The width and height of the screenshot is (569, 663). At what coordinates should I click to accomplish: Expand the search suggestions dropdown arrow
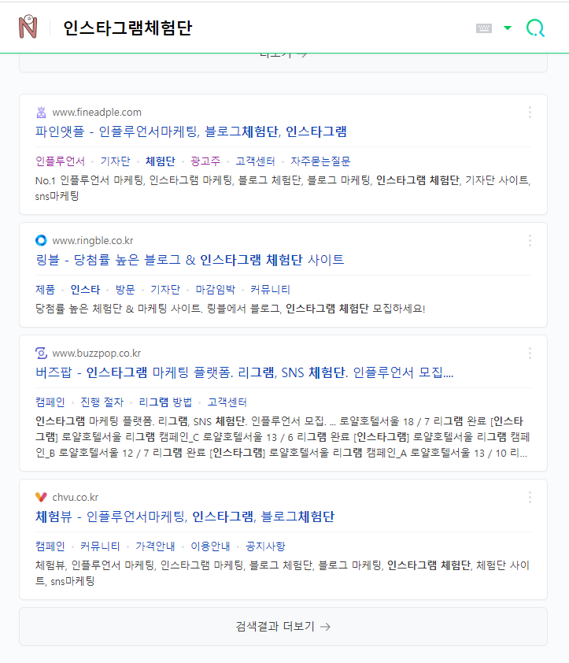click(x=508, y=28)
